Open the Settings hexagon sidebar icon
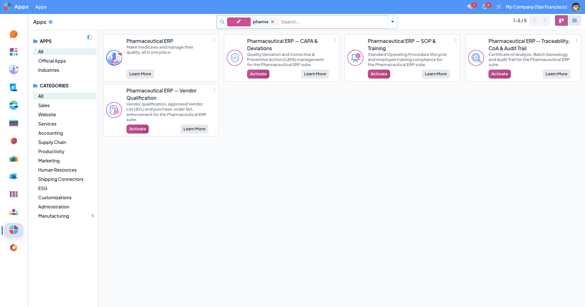 click(14, 248)
